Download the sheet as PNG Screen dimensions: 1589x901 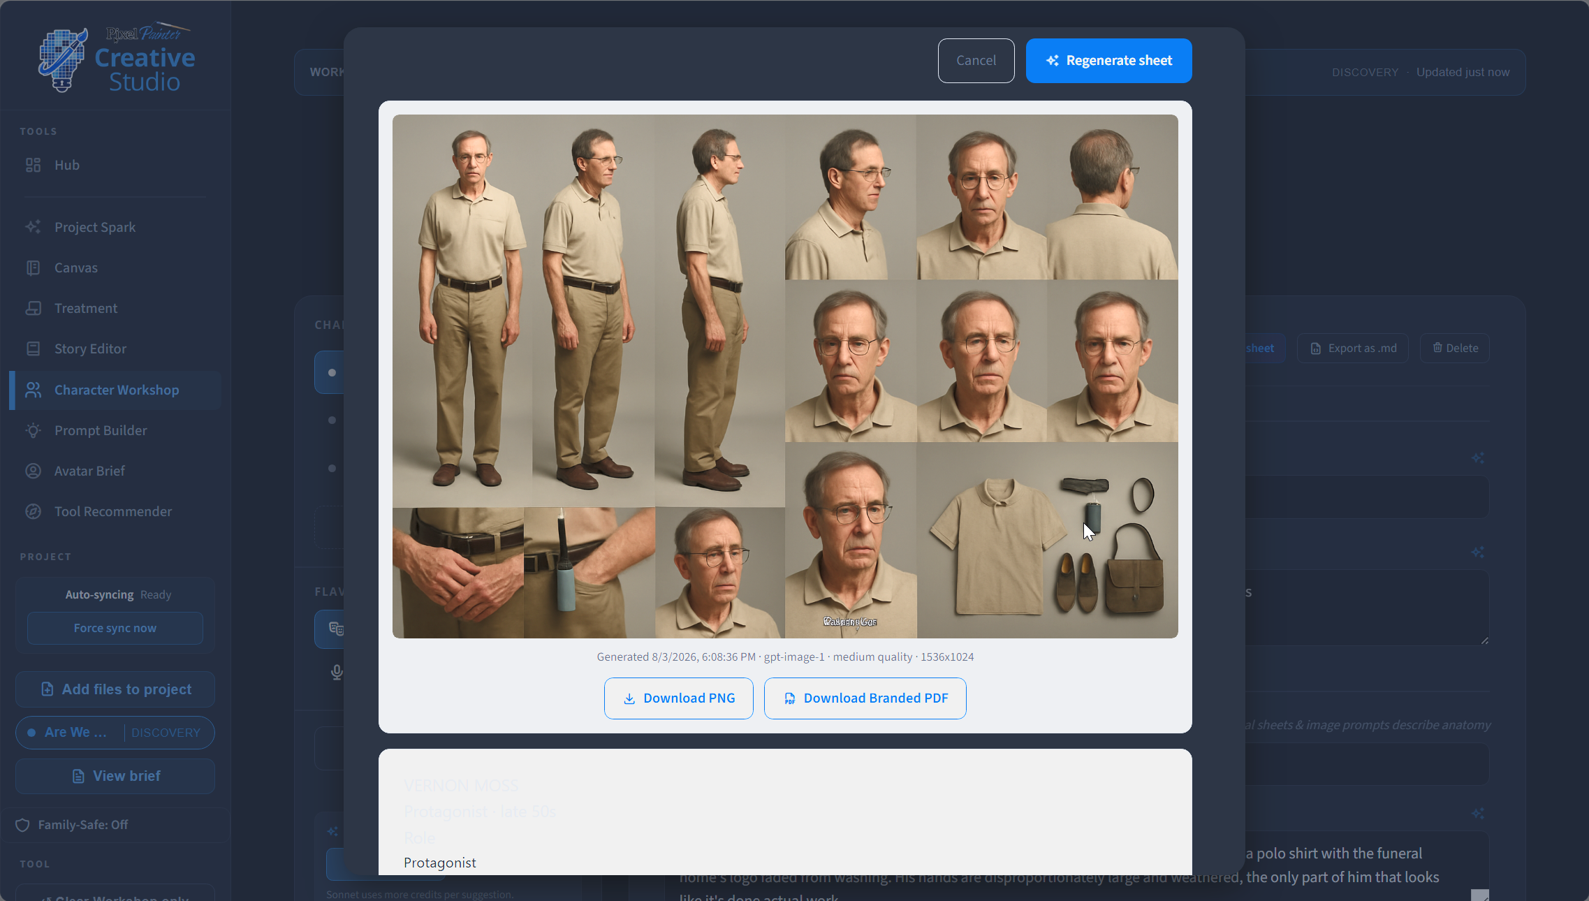678,698
